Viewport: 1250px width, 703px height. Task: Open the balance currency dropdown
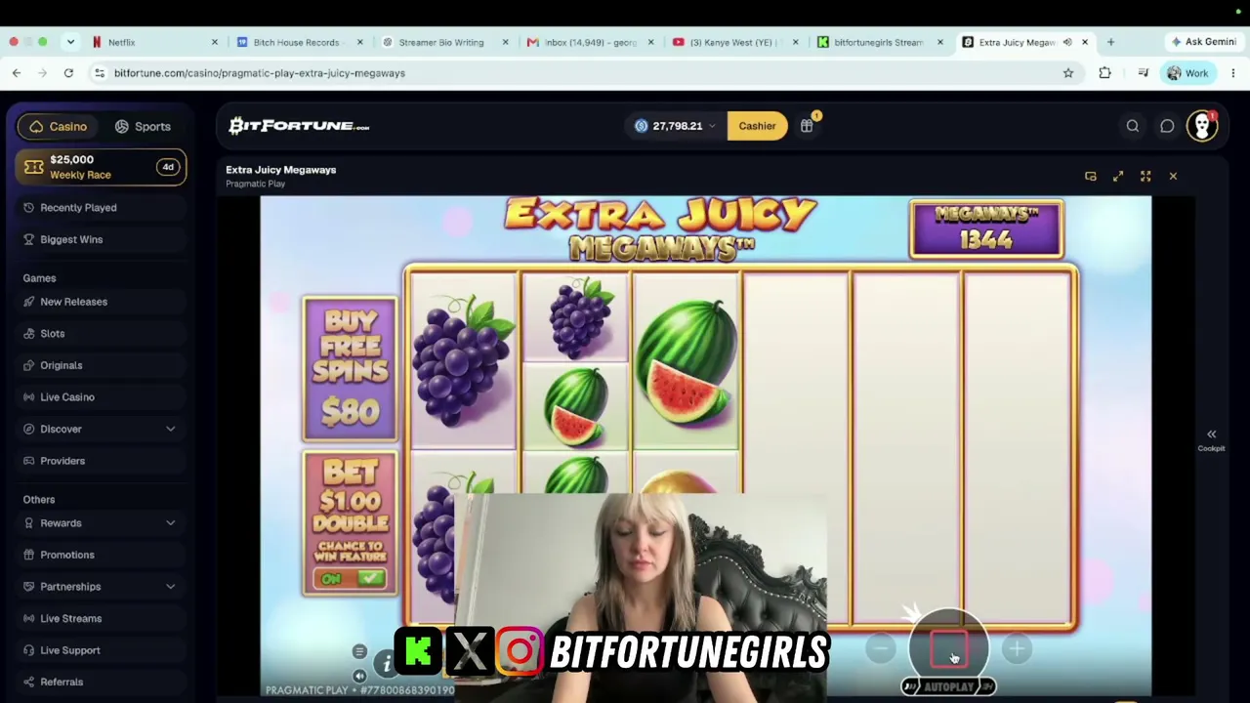(x=675, y=126)
